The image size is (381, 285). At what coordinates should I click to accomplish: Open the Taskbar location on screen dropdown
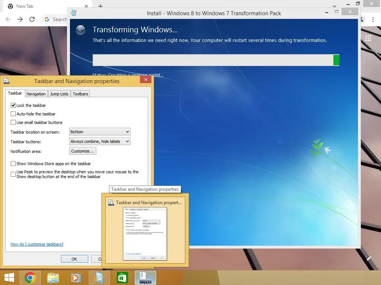tap(100, 132)
